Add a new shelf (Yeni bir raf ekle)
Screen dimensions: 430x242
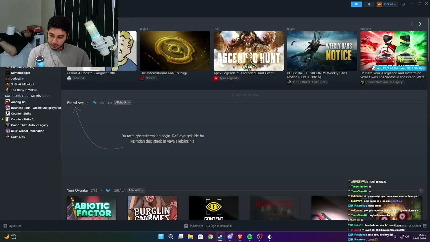[x=245, y=95]
